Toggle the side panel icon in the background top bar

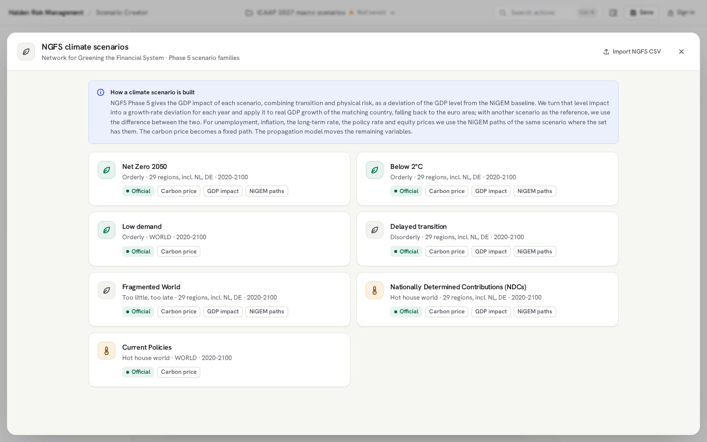(x=613, y=13)
